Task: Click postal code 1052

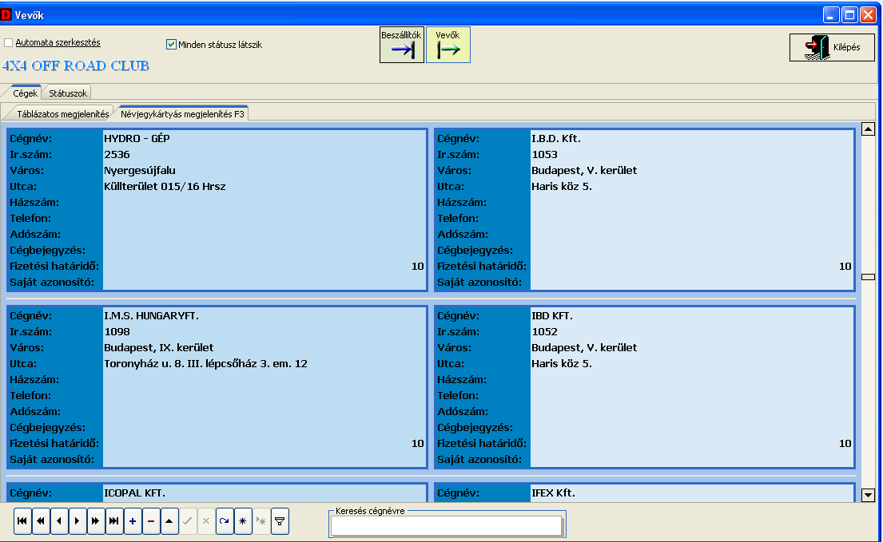Action: [x=544, y=332]
